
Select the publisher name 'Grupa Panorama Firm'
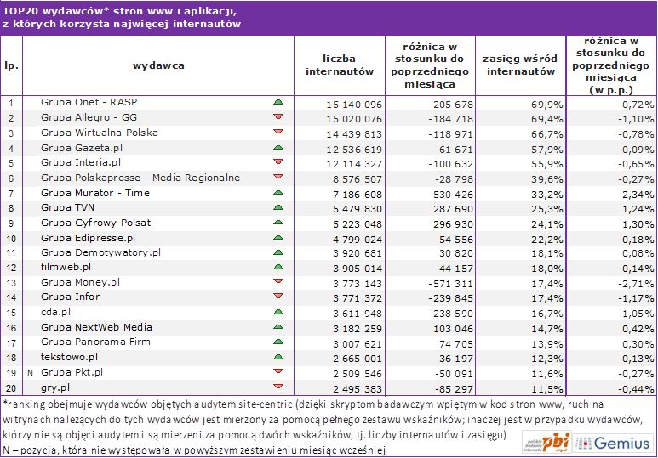(x=95, y=342)
